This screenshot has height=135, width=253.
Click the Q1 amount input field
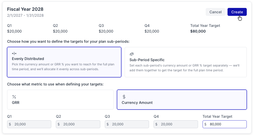pyautogui.click(x=31, y=124)
